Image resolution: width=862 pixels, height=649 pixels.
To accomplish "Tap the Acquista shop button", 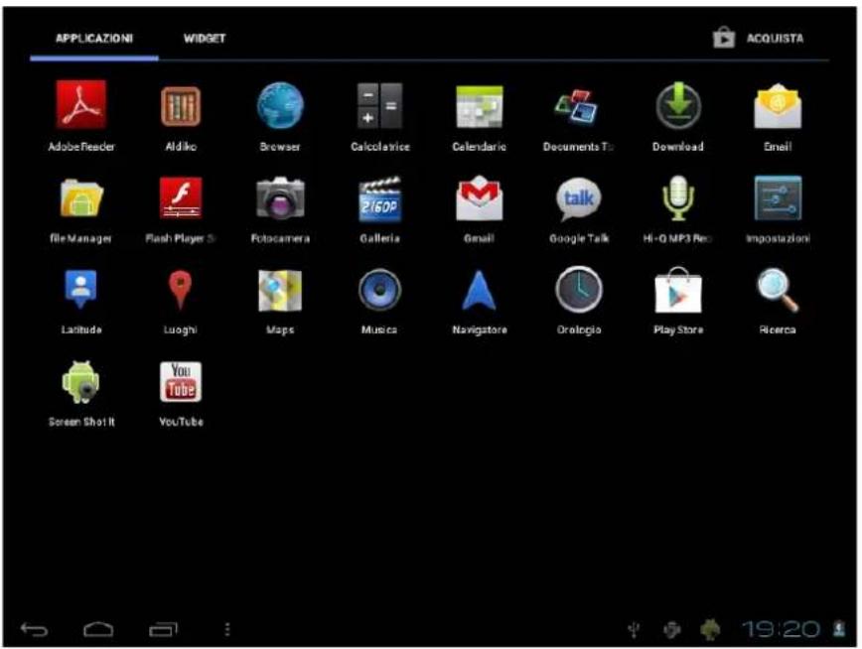I will [x=759, y=38].
